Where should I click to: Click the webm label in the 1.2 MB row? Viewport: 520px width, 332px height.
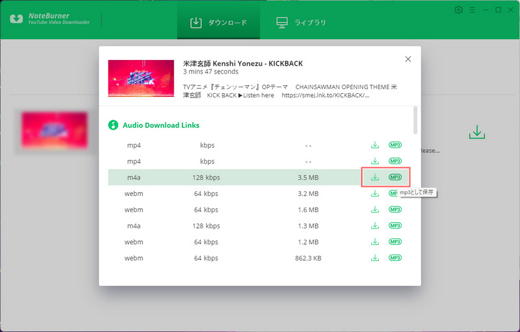pyautogui.click(x=134, y=242)
